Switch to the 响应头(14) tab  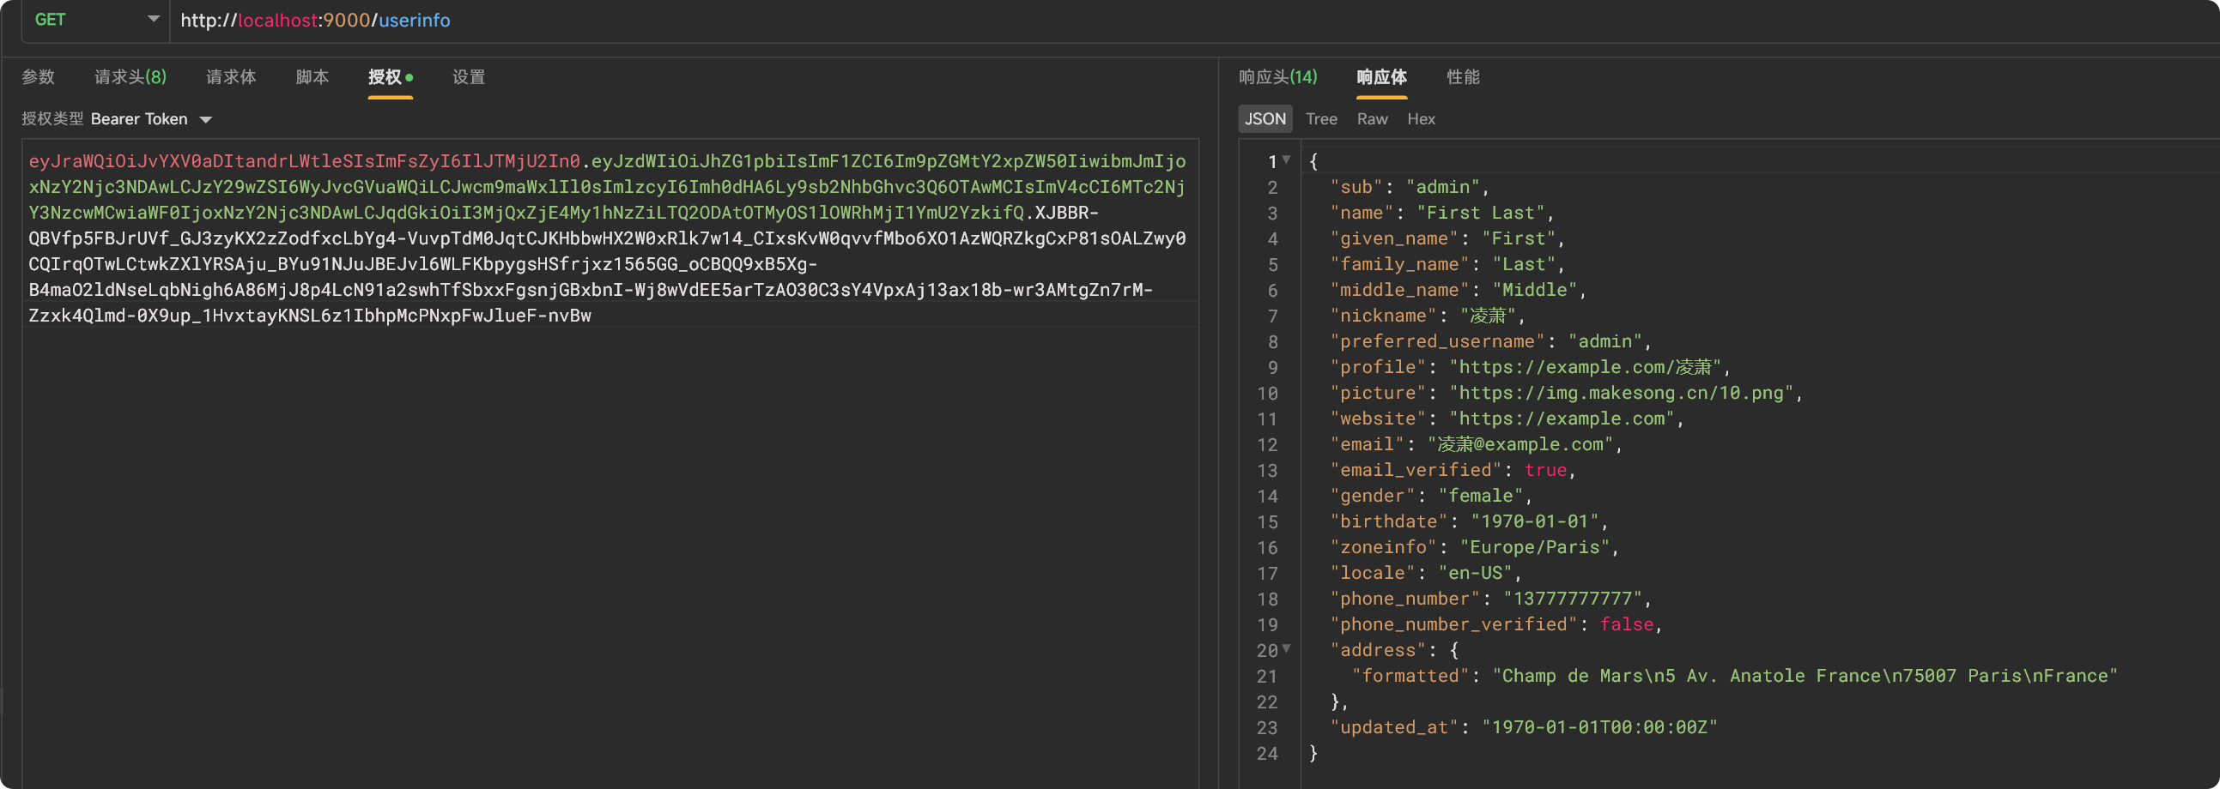(1277, 77)
